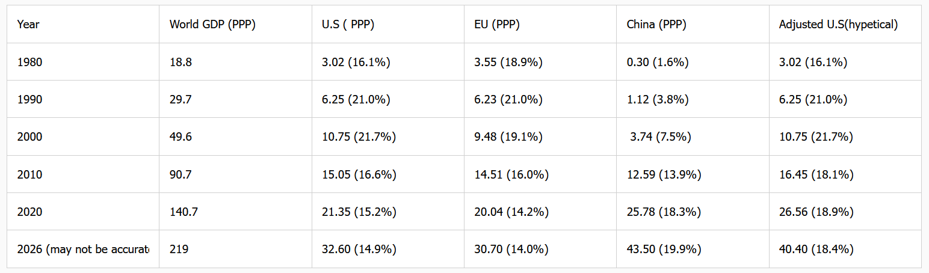This screenshot has height=273, width=929.
Task: Click the Year column header cell
Action: point(83,24)
